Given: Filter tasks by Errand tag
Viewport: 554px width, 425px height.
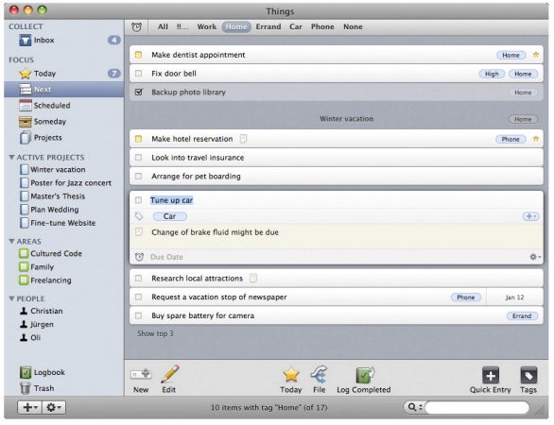Looking at the screenshot, I should pos(268,26).
